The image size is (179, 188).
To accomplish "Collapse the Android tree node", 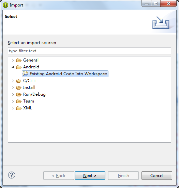I will (x=13, y=67).
